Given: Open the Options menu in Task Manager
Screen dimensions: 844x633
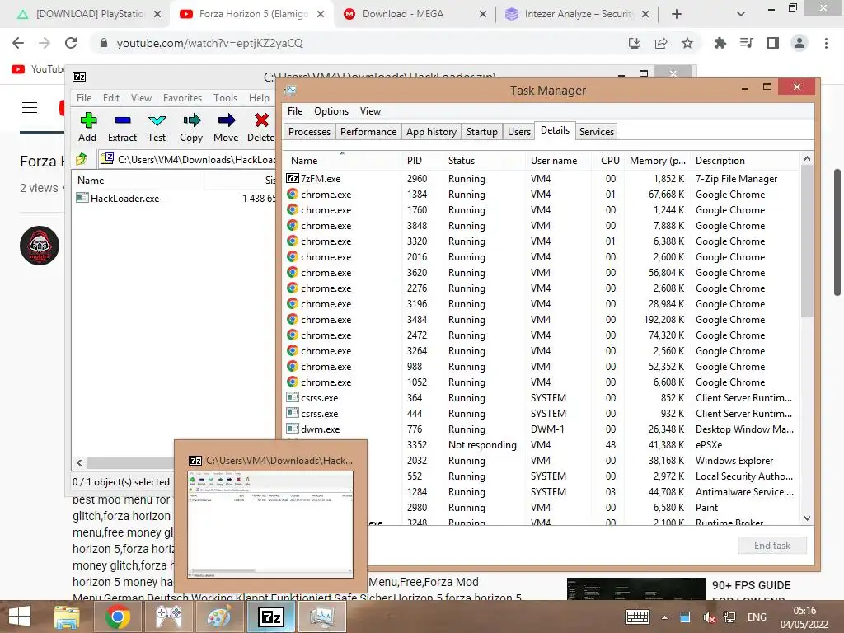Looking at the screenshot, I should 331,111.
